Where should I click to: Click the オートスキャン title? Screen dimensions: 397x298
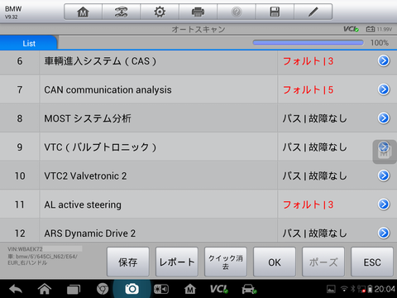click(x=198, y=29)
